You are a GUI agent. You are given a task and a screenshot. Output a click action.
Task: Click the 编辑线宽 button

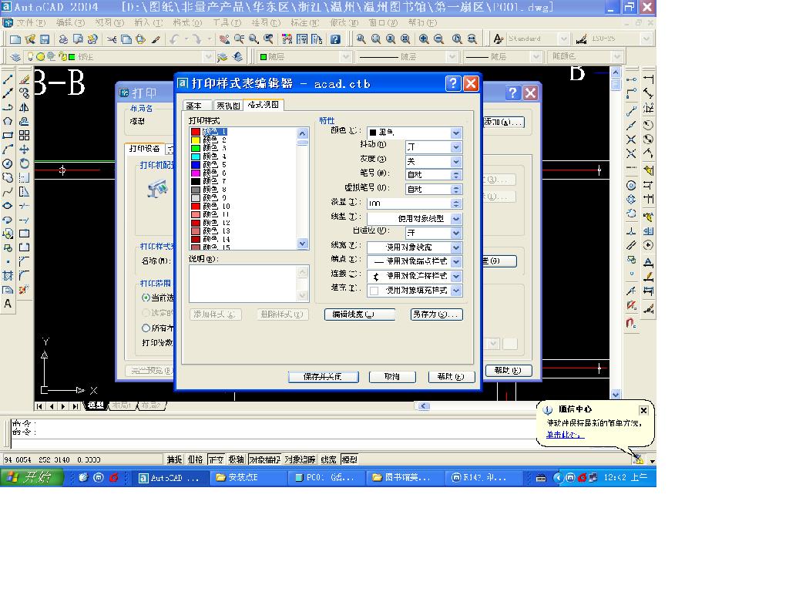[359, 314]
